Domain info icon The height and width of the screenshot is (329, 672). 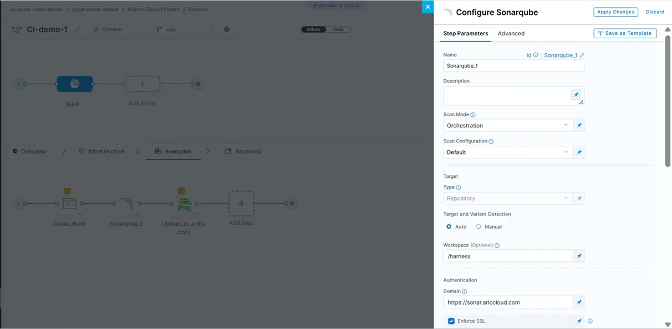(465, 291)
